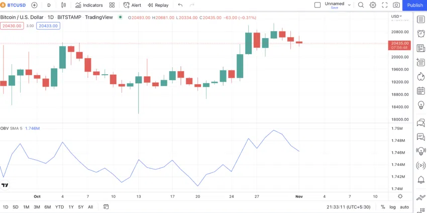Image resolution: width=427 pixels, height=213 pixels.
Task: Take a chart snapshot with camera icon
Action: pos(396,5)
